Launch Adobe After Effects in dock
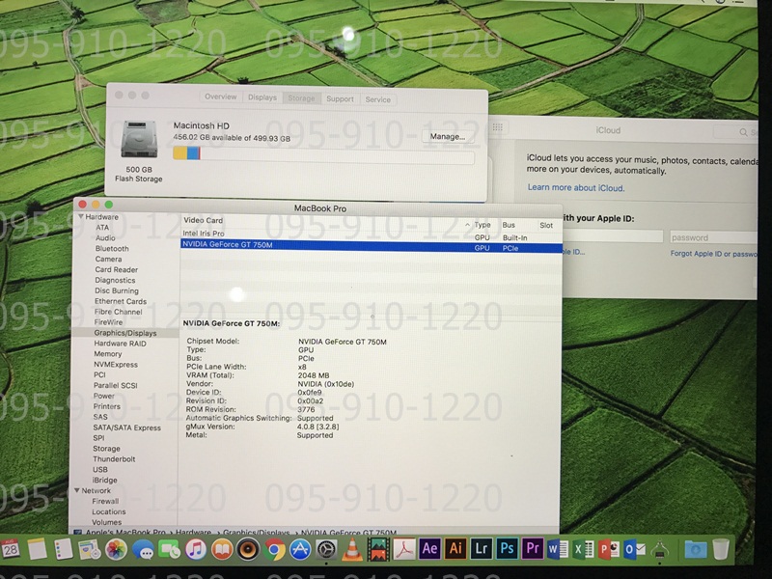The height and width of the screenshot is (579, 772). (431, 549)
